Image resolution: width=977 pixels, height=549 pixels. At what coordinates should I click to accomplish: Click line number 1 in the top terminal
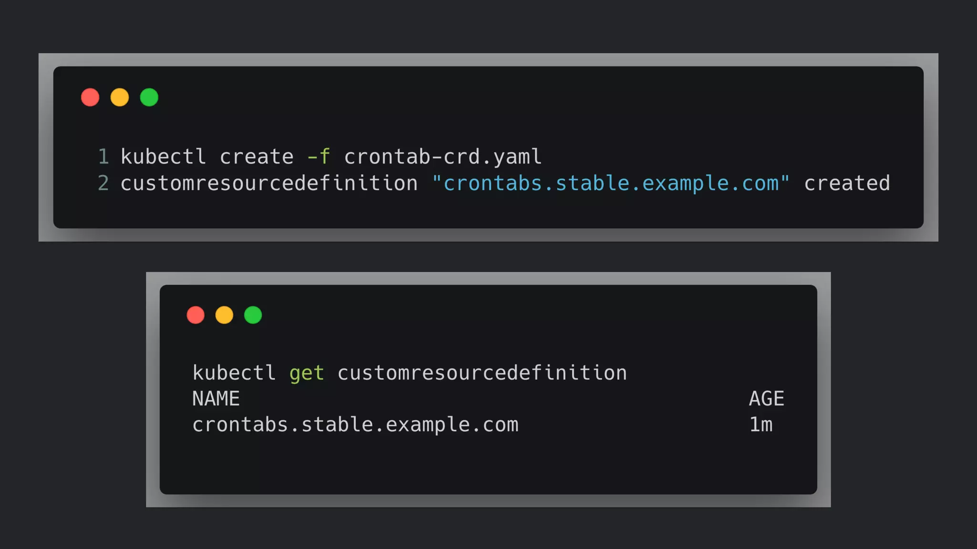click(x=104, y=157)
